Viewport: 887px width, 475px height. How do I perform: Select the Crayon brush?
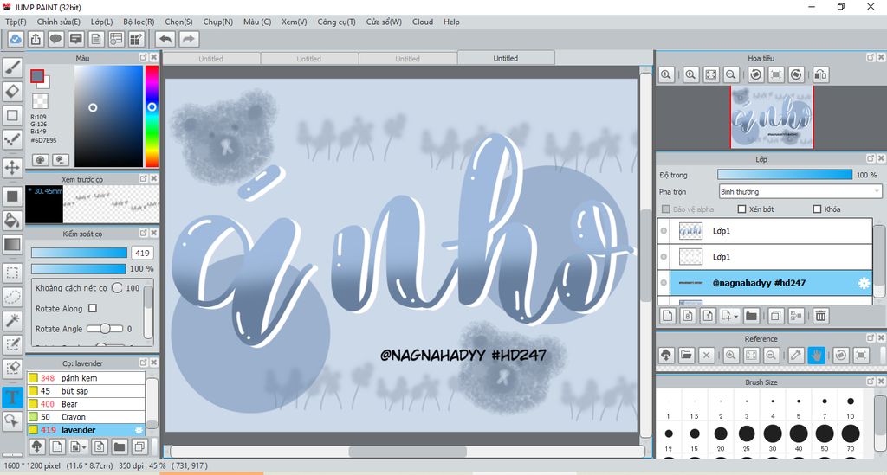pyautogui.click(x=86, y=417)
